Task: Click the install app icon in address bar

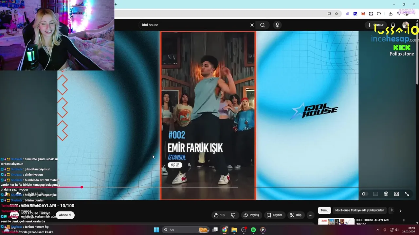Action: [329, 14]
